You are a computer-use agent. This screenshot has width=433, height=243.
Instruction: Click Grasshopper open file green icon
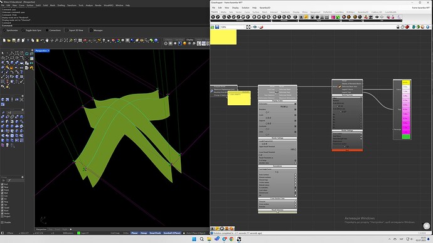[212, 27]
